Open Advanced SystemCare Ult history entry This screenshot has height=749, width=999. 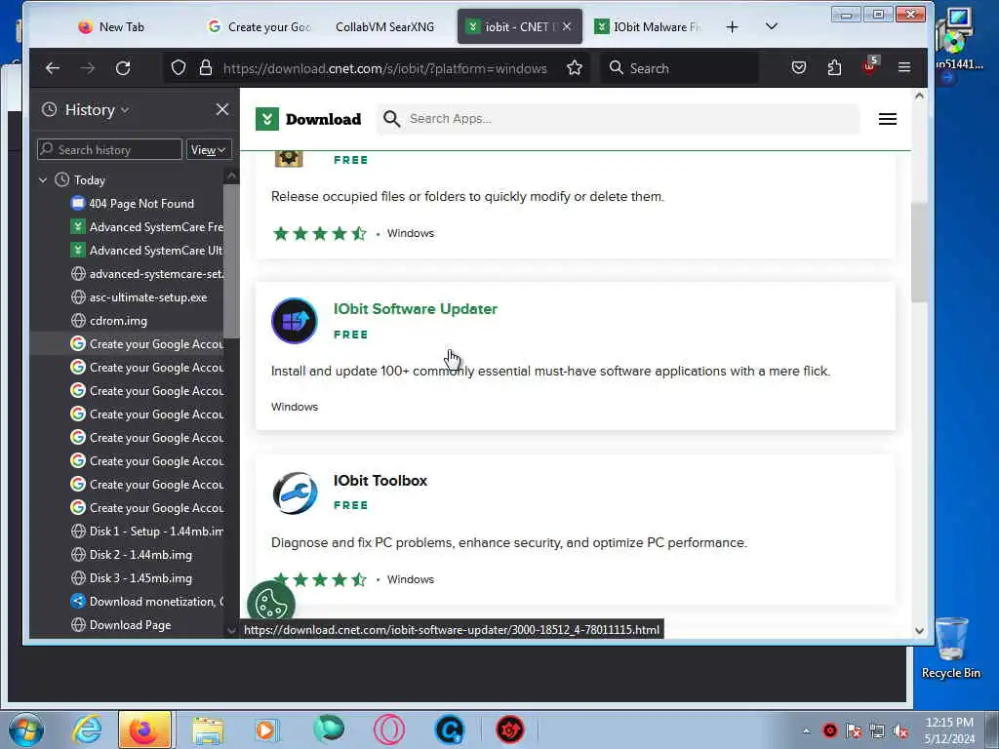(146, 251)
